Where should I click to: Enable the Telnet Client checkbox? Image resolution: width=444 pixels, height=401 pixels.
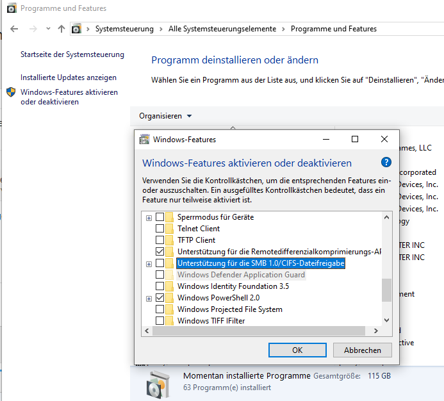pyautogui.click(x=160, y=228)
